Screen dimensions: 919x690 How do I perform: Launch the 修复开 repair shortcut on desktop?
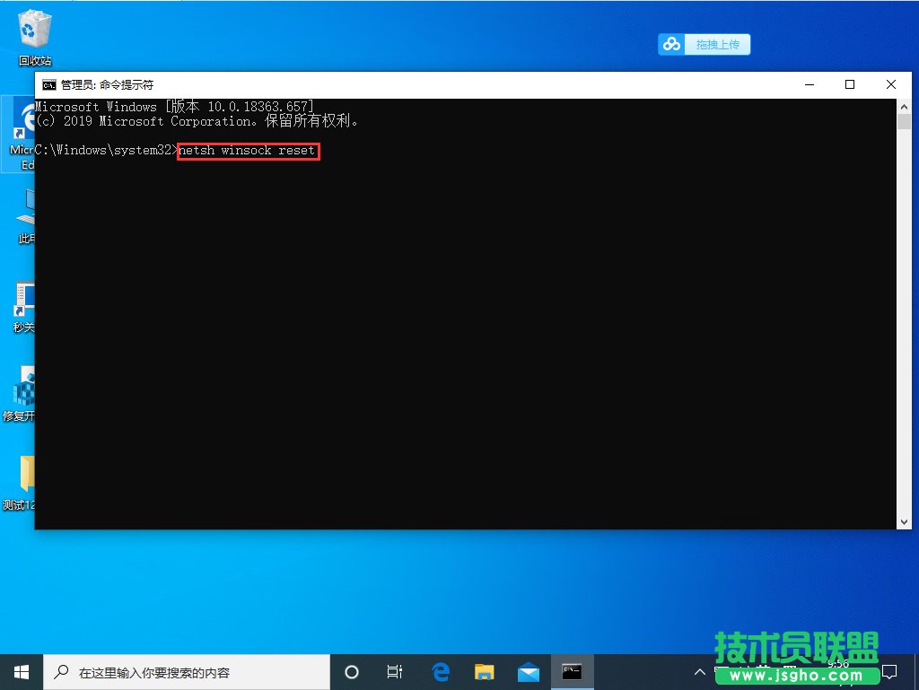(22, 392)
